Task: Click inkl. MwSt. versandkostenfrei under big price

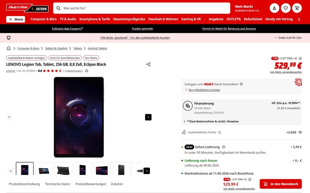Action: point(286,72)
